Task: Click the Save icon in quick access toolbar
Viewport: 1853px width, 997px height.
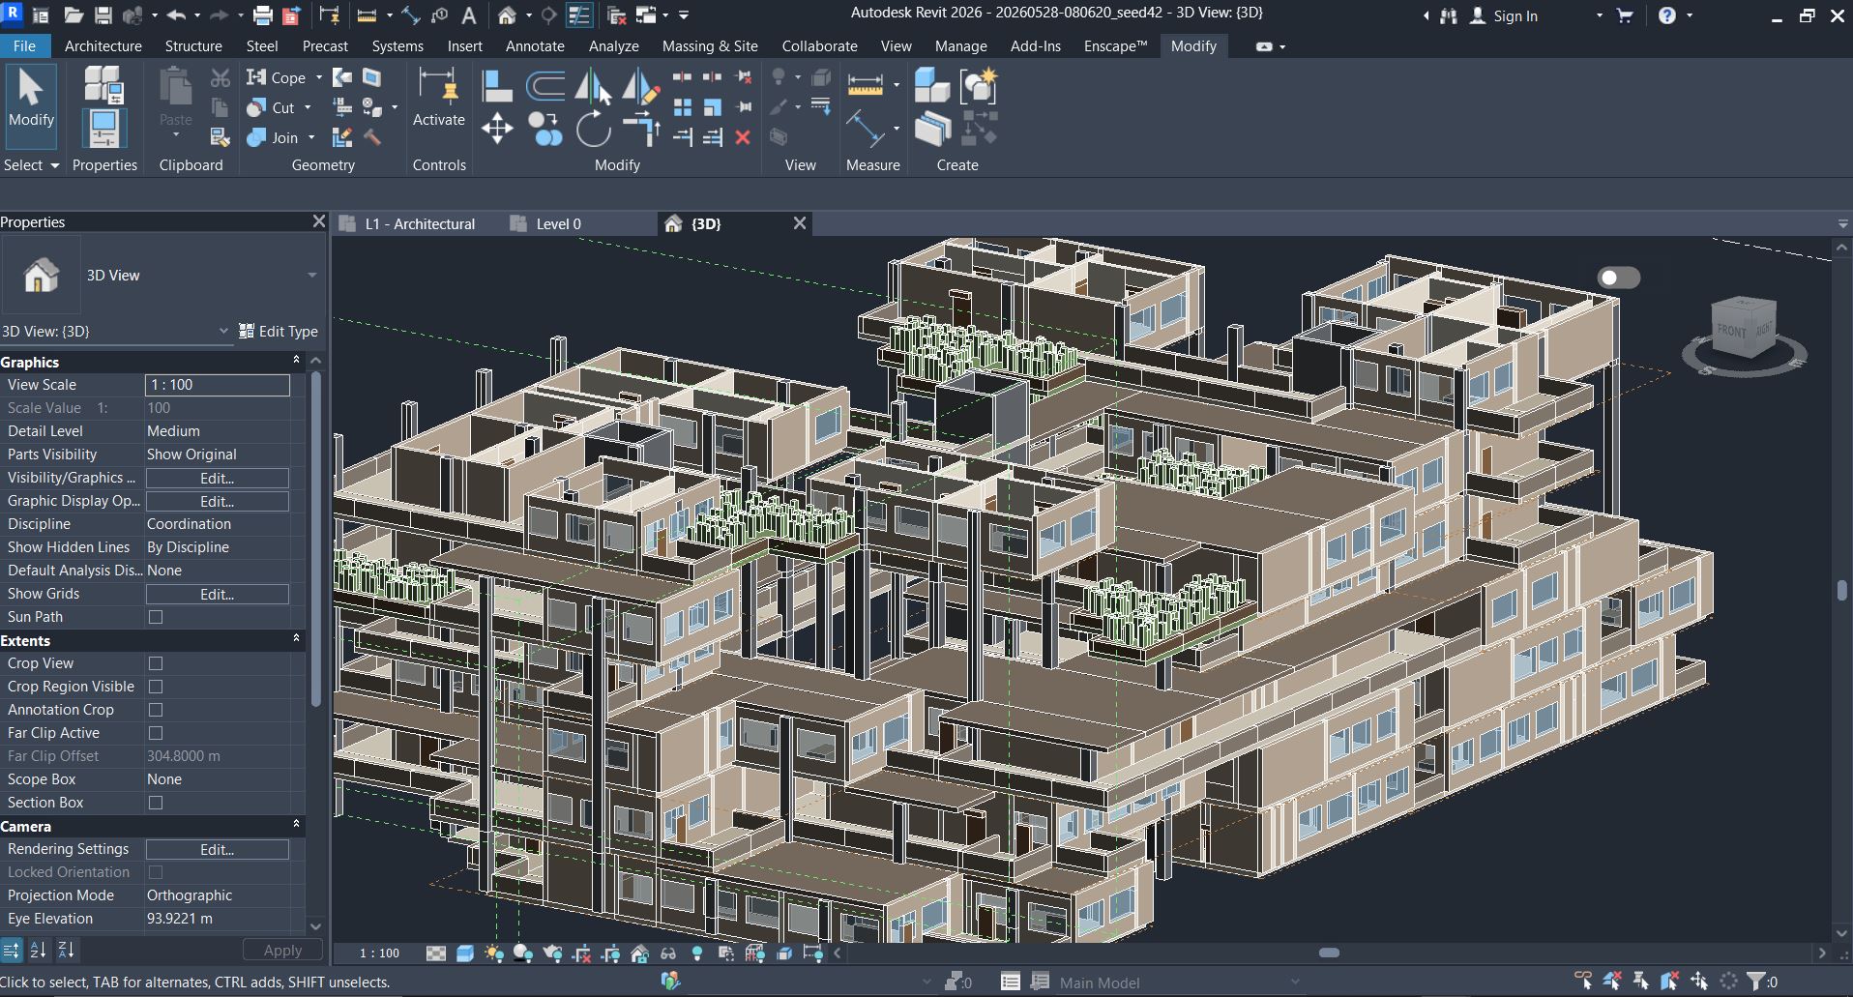Action: pyautogui.click(x=103, y=15)
